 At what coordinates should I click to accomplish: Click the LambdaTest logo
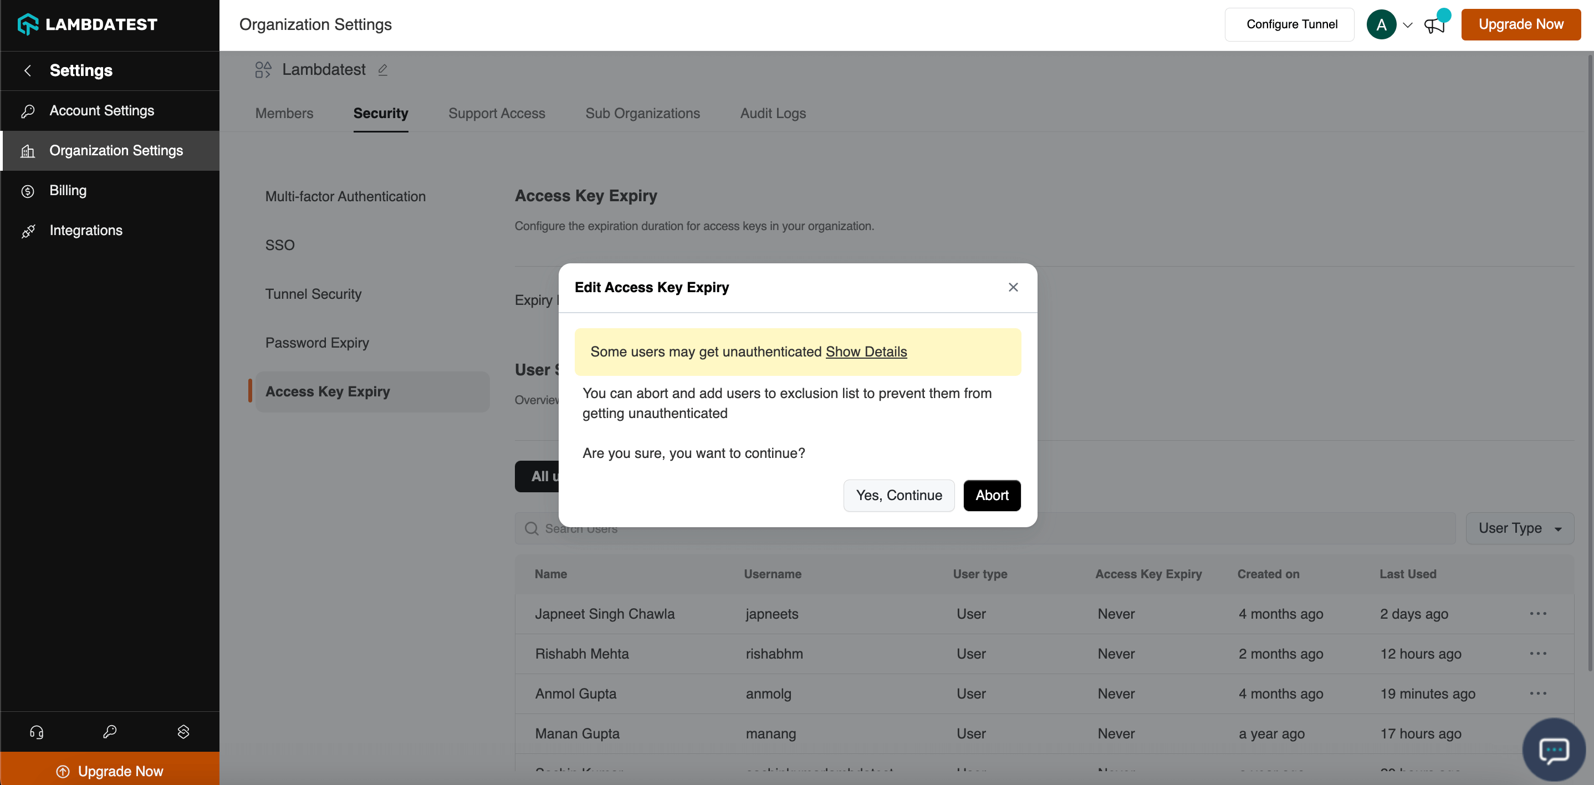[x=87, y=25]
